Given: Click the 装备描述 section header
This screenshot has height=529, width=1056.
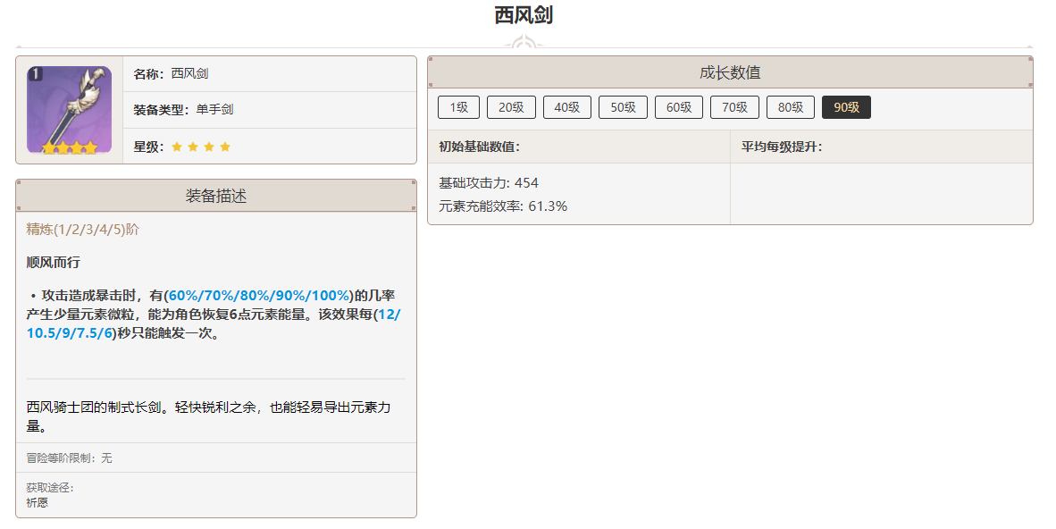Looking at the screenshot, I should (x=216, y=196).
